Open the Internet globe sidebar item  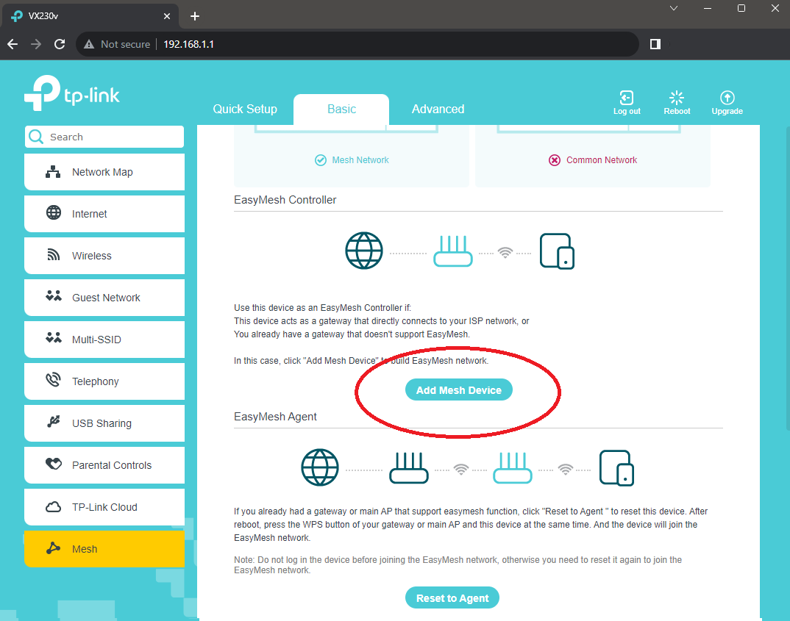coord(90,214)
